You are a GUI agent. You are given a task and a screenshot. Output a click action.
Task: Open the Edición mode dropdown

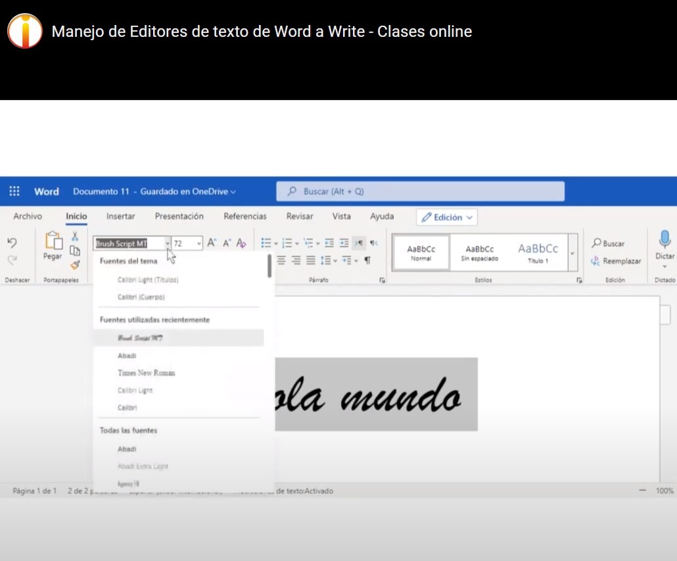click(x=446, y=217)
